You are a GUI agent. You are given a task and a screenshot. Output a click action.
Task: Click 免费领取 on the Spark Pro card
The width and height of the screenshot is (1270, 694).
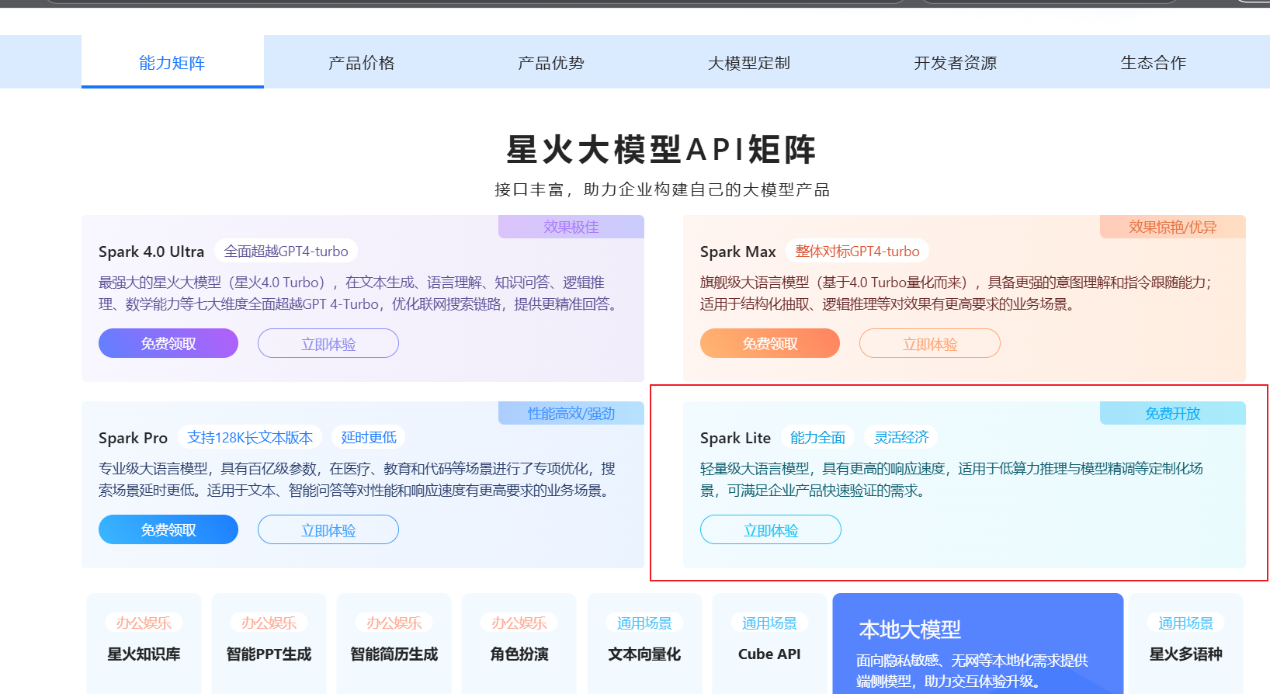168,529
